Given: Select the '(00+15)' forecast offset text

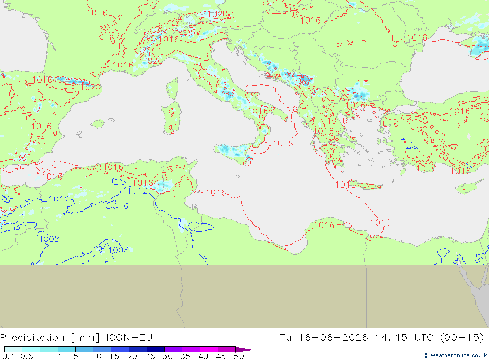Looking at the screenshot, I should pyautogui.click(x=462, y=337).
